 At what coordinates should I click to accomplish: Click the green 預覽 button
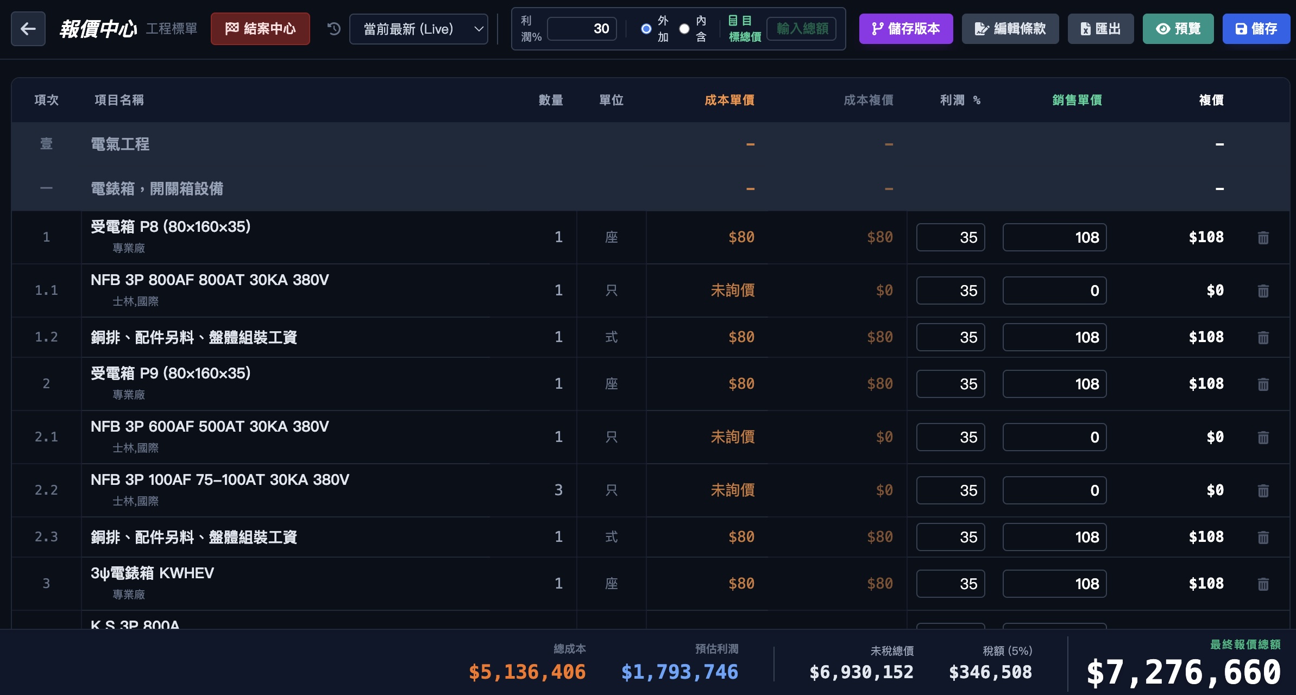[x=1178, y=29]
